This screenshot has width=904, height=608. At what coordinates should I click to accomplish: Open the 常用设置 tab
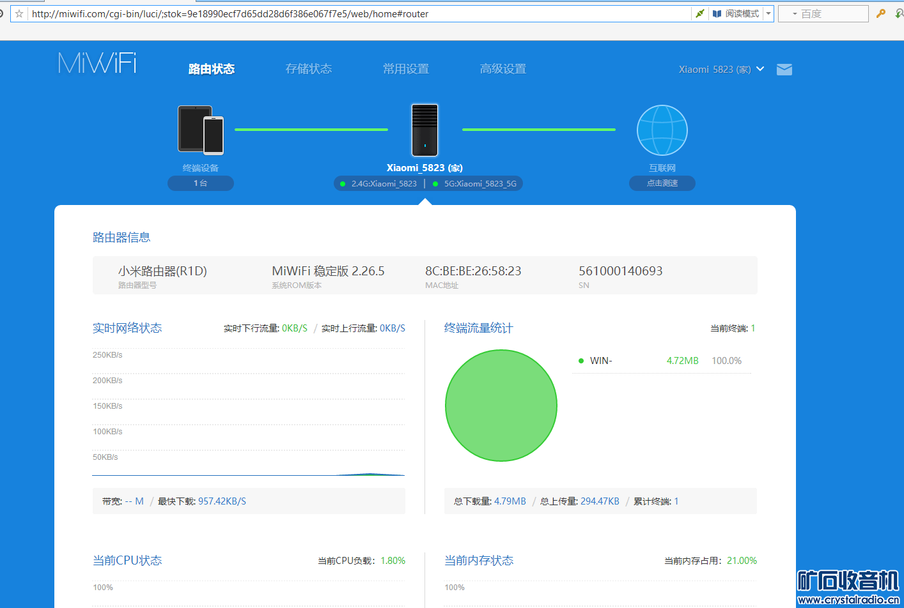pos(406,69)
